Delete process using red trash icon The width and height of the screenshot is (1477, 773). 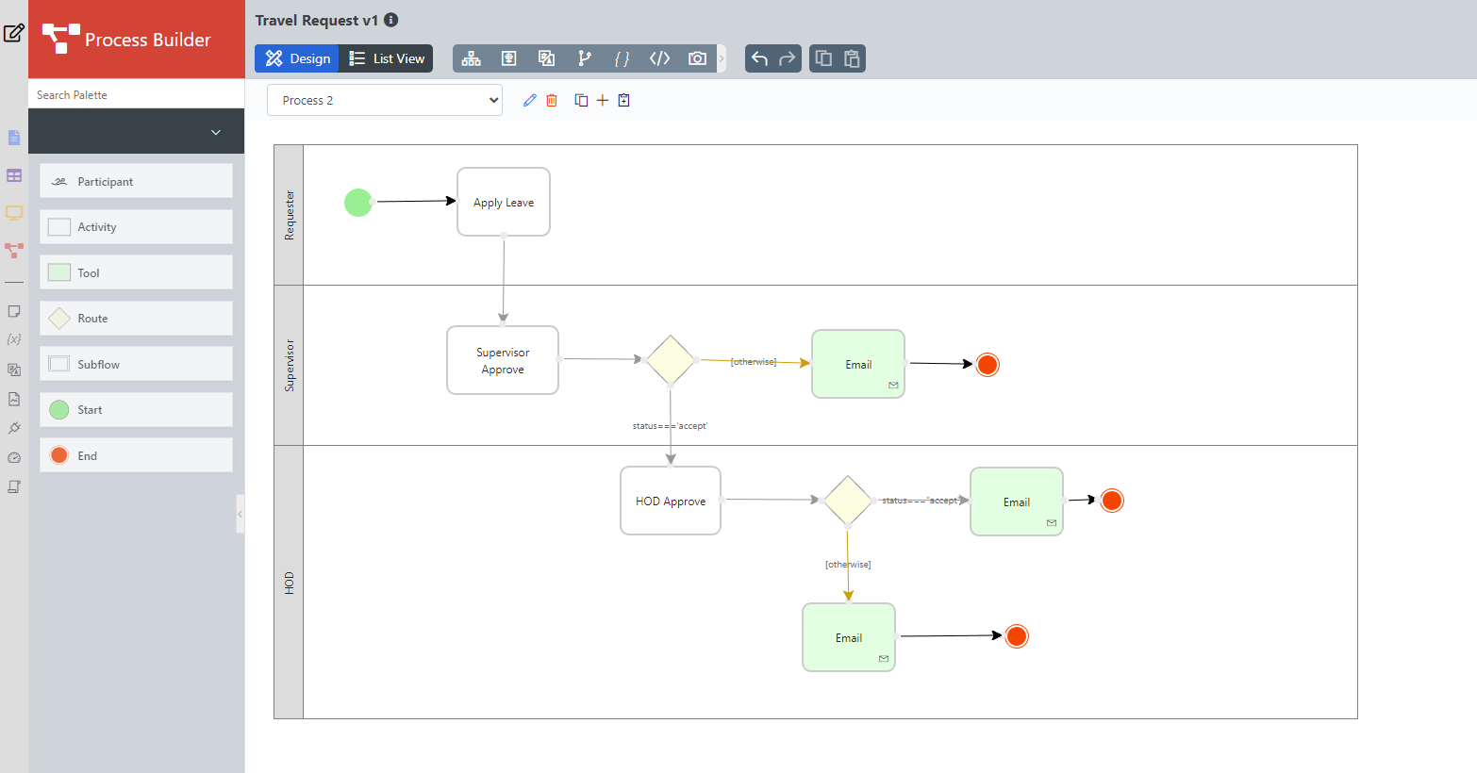tap(552, 100)
